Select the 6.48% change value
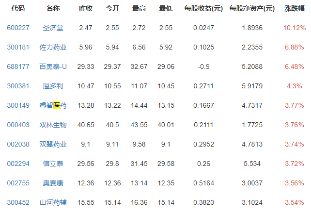The image size is (311, 214). tap(295, 66)
